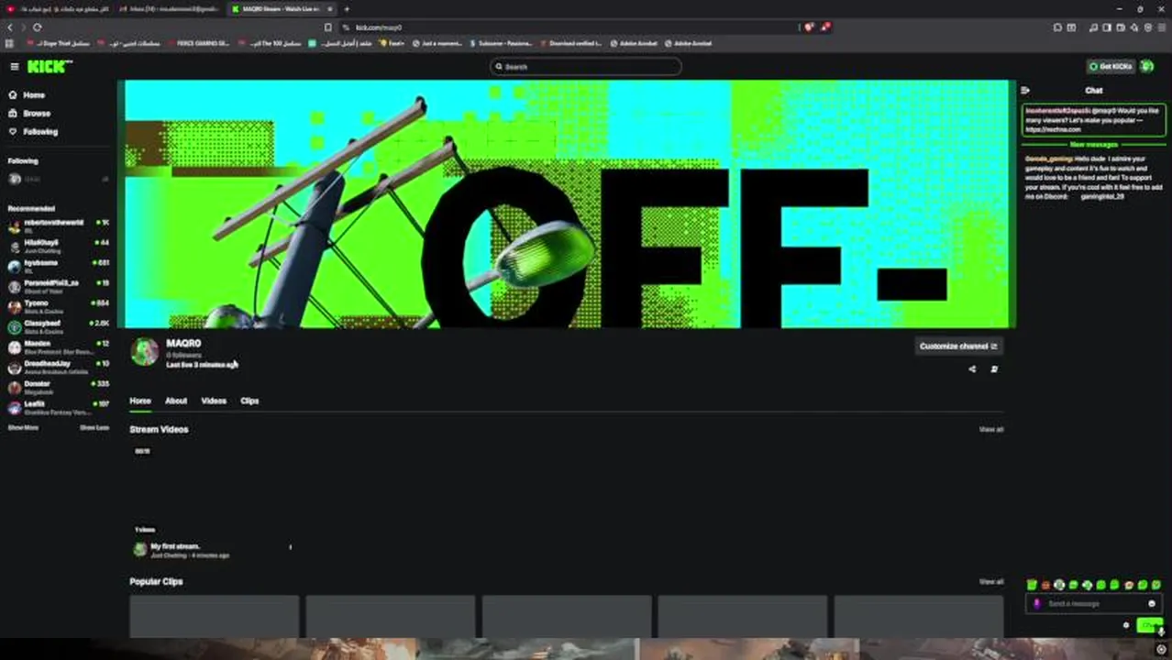Image resolution: width=1172 pixels, height=660 pixels.
Task: Click the browser back arrow
Action: [11, 27]
